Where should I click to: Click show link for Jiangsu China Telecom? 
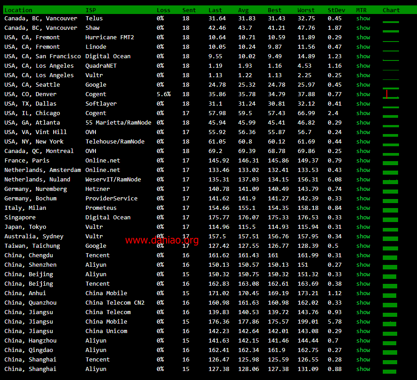point(363,312)
